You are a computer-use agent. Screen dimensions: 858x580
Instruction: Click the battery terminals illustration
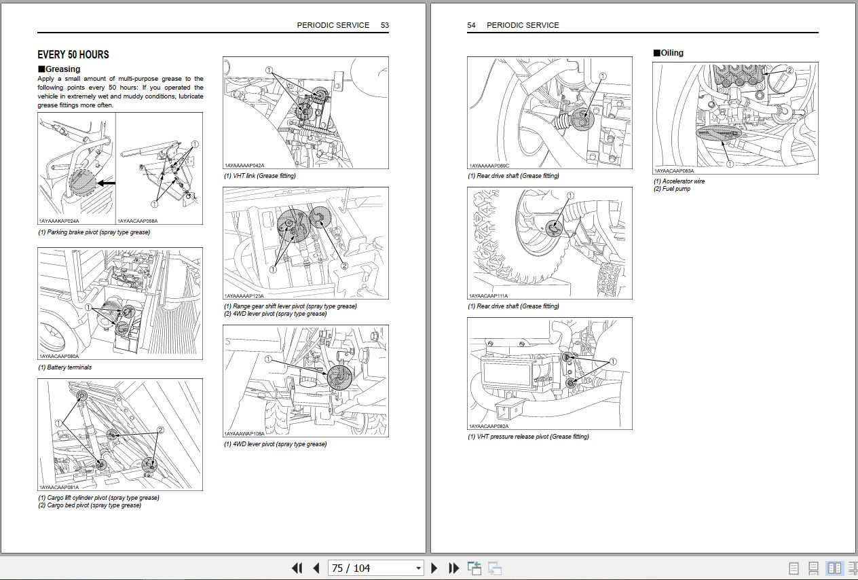click(120, 304)
